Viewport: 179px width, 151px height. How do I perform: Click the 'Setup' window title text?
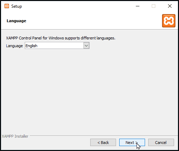coord(17,6)
